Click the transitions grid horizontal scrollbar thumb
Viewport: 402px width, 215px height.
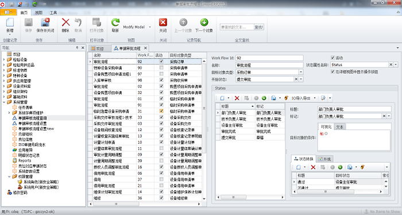325,191
